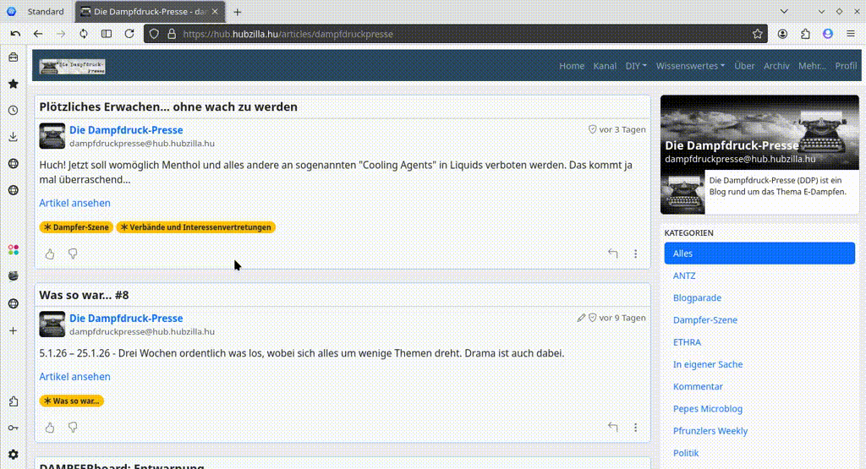
Task: Open the sidebar downloads panel
Action: click(13, 137)
